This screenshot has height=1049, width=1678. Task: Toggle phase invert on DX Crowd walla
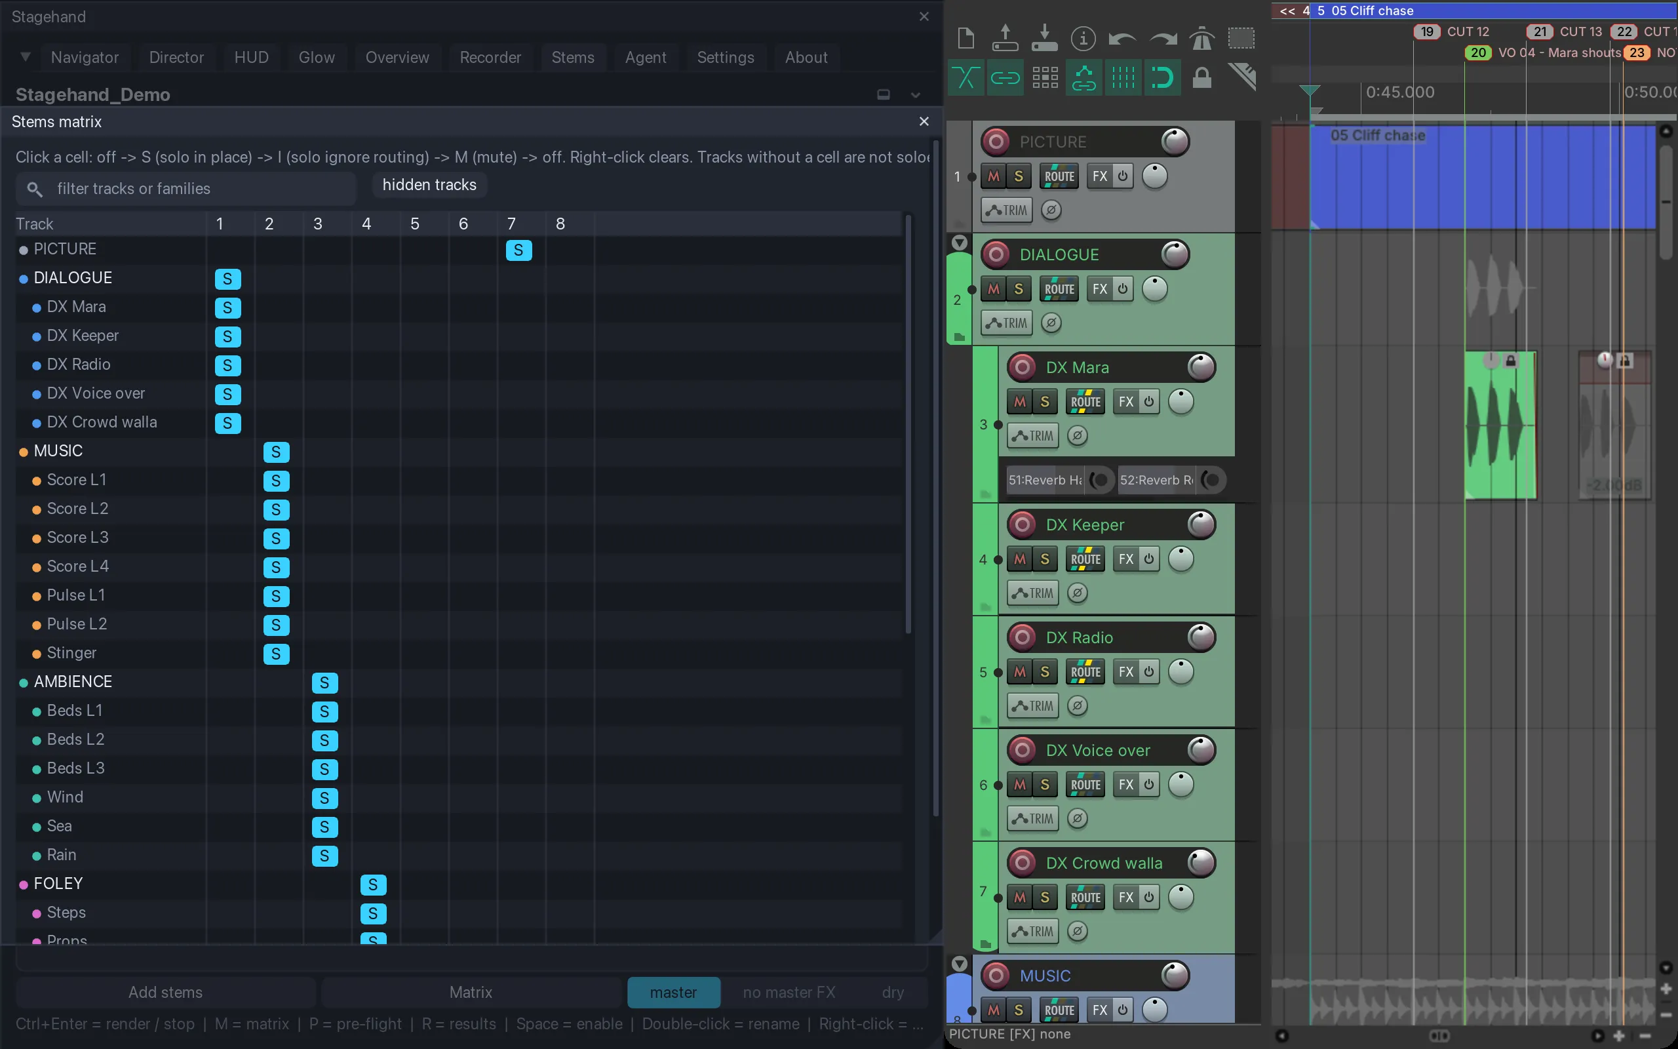[x=1077, y=931]
